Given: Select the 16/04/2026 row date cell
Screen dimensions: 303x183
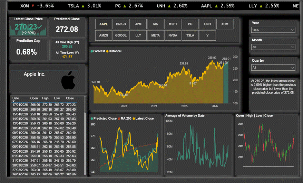Looking at the screenshot, I should click(x=20, y=110).
